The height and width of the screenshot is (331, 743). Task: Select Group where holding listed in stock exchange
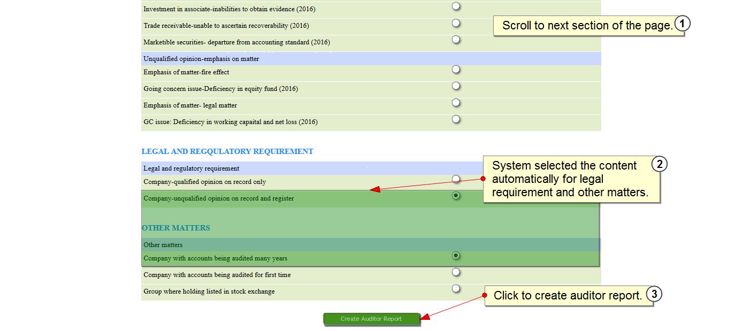(x=456, y=289)
